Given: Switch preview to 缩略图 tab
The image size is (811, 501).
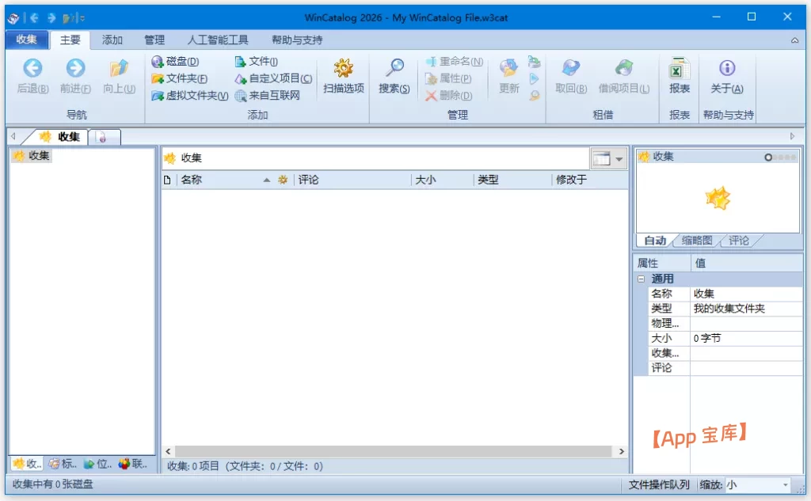Looking at the screenshot, I should pos(697,241).
